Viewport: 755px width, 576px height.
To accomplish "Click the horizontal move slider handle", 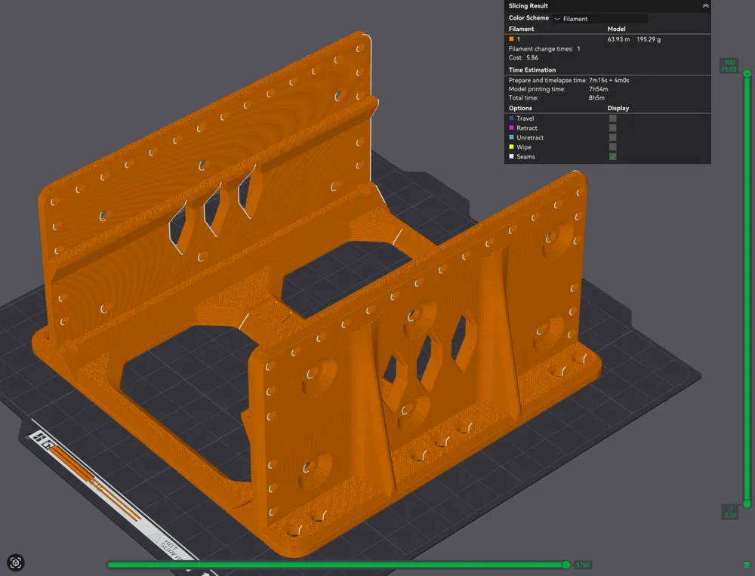I will click(566, 565).
